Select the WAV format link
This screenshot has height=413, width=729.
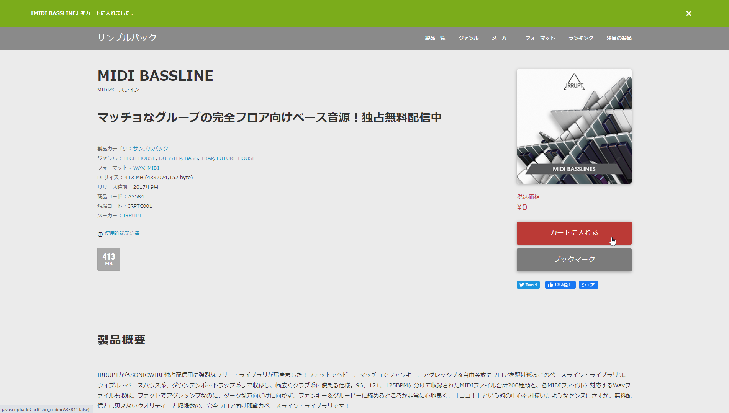click(x=139, y=168)
